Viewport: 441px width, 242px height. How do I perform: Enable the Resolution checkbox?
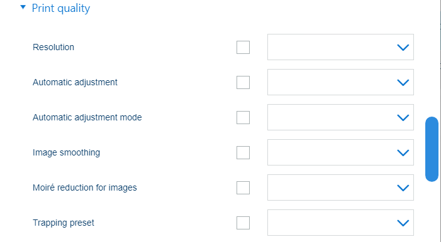point(243,47)
